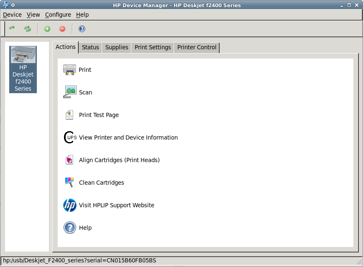Click the blue question mark toolbar help icon

coord(82,29)
